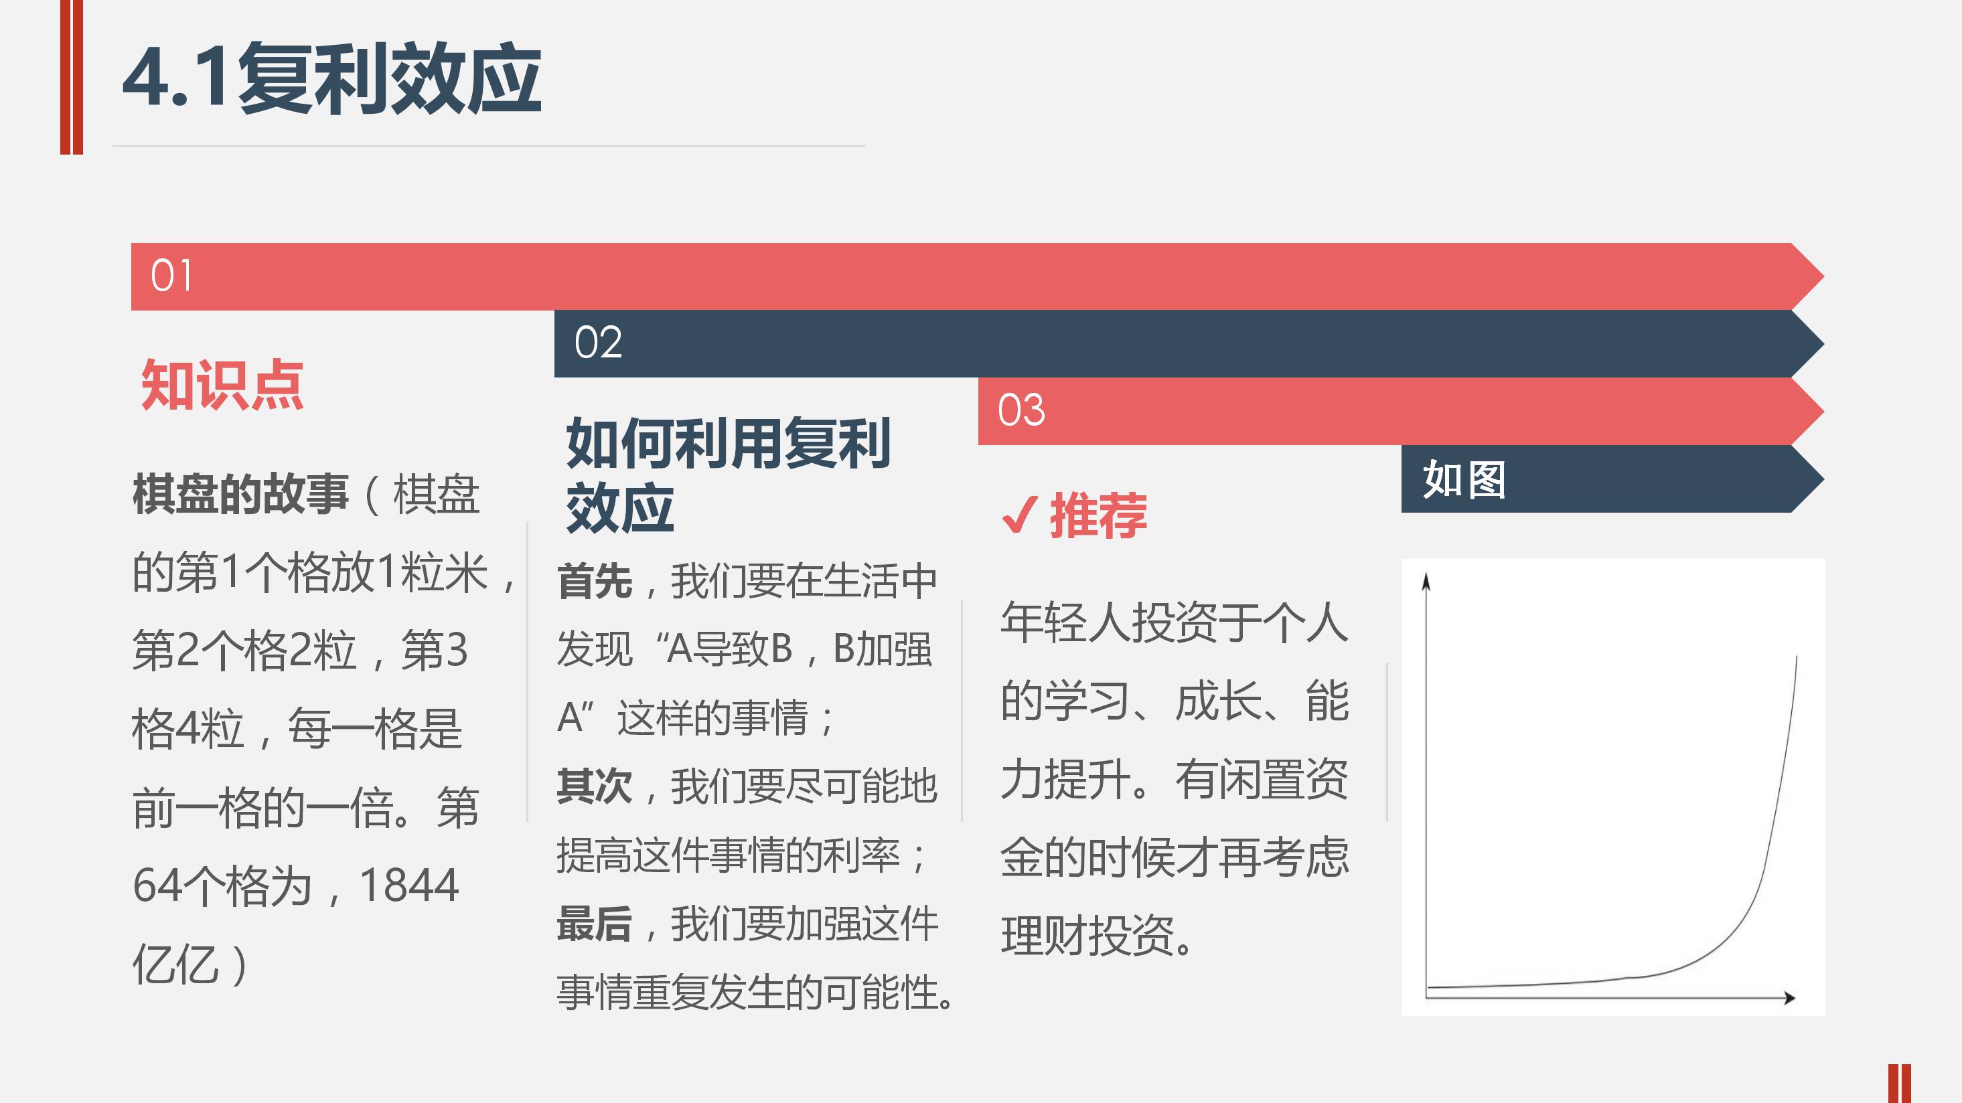Click the text 提高这件事情的利率；

click(x=742, y=855)
